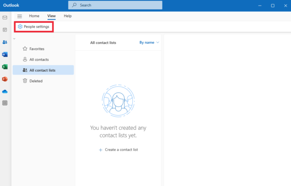Screen dimensions: 291x186
Task: Launch Word from the app sidebar
Action: point(5,54)
